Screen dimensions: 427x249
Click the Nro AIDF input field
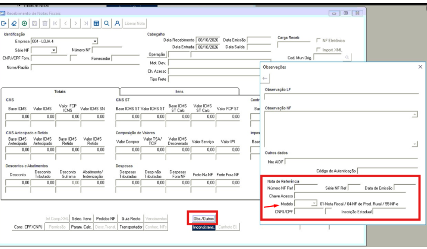click(x=351, y=162)
